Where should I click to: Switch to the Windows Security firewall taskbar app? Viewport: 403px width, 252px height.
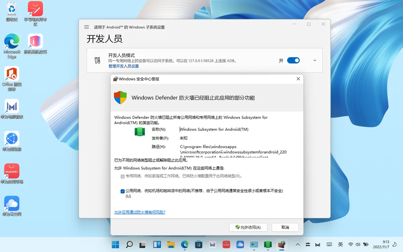281,245
